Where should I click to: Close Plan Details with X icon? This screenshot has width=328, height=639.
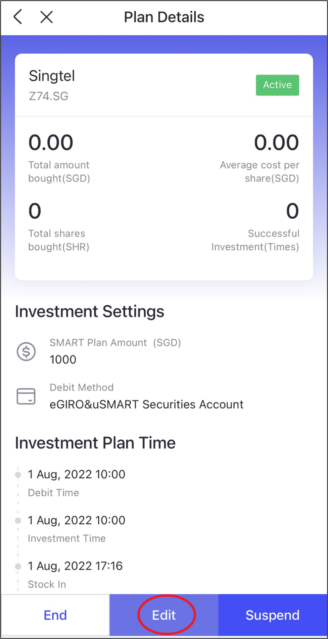click(46, 17)
